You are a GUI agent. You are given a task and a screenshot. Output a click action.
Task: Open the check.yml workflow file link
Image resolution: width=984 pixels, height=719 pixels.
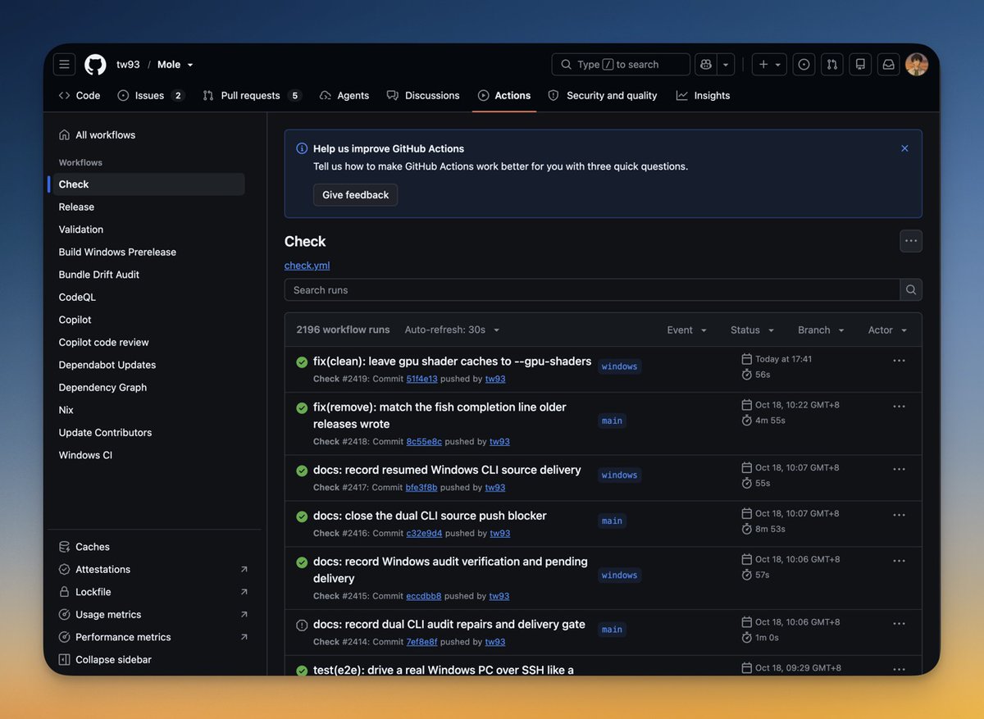point(307,266)
